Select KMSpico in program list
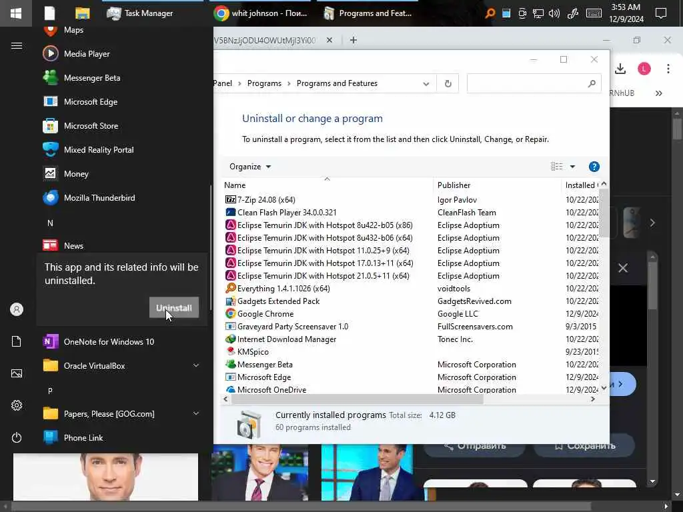The width and height of the screenshot is (683, 512). [x=253, y=352]
